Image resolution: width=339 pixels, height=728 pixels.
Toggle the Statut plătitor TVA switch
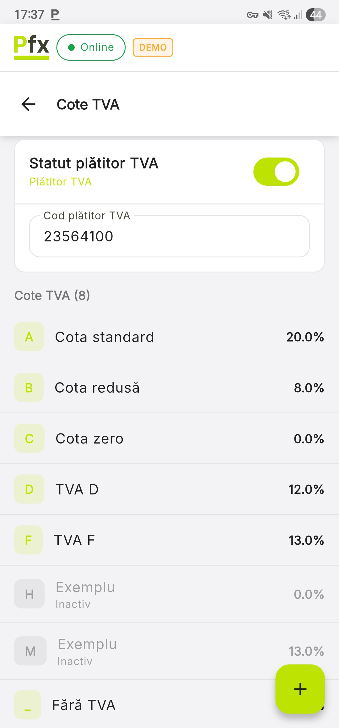pos(276,172)
